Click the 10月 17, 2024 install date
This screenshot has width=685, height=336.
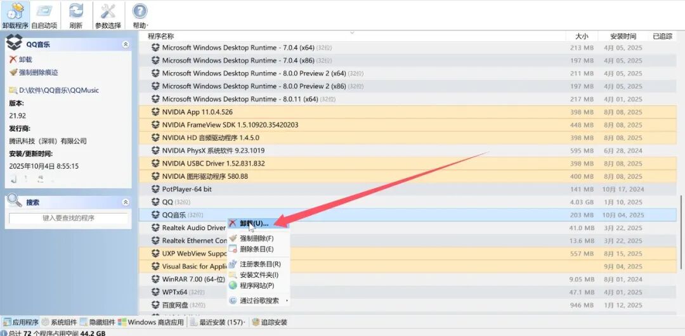pos(623,189)
